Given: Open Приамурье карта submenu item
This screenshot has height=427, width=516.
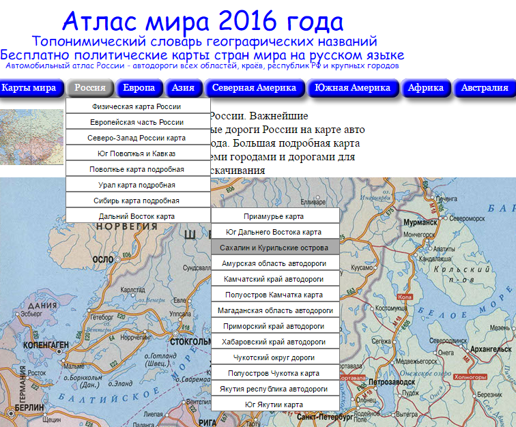Looking at the screenshot, I should coord(274,216).
